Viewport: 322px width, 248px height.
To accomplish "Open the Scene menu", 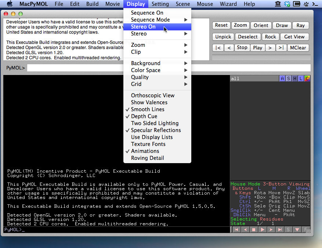I will tap(183, 4).
